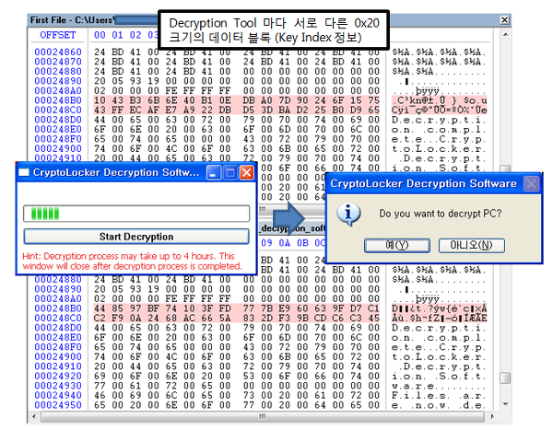
Task: Select offset 00024890 in lower pane
Action: pos(58,289)
